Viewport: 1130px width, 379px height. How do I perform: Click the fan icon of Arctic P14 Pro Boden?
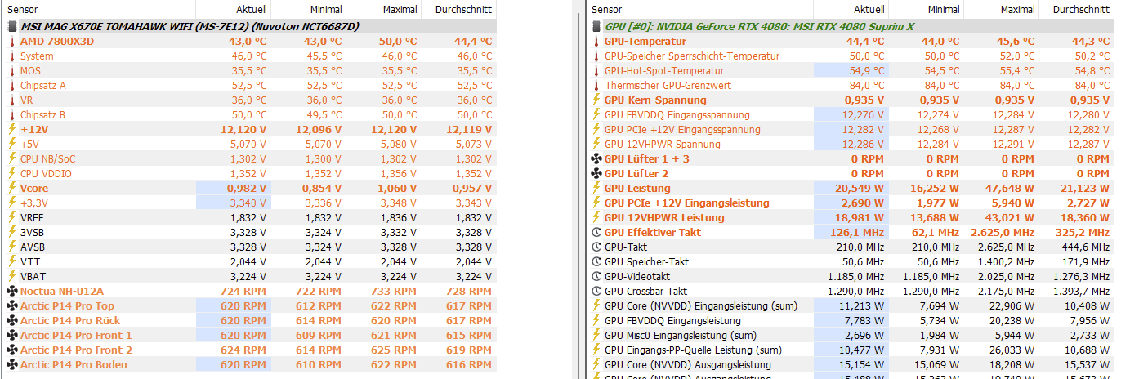click(x=11, y=364)
